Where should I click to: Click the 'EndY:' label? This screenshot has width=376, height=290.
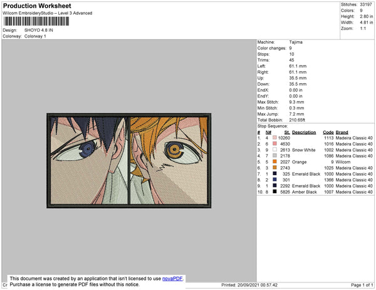pos(263,96)
